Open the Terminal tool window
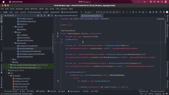Image resolution: width=169 pixels, height=95 pixels. 52,91
